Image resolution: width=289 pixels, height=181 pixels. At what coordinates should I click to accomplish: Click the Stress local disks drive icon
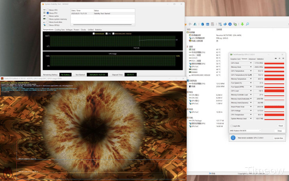coord(44,22)
